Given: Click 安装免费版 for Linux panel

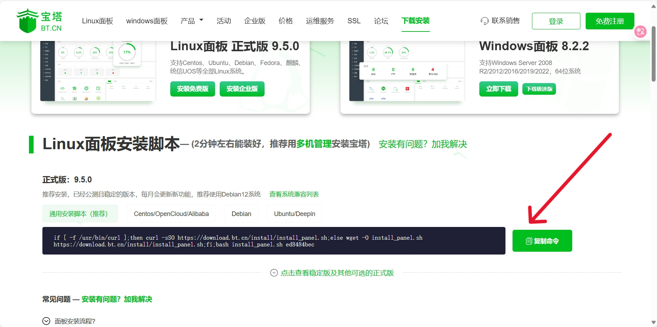Looking at the screenshot, I should click(193, 89).
